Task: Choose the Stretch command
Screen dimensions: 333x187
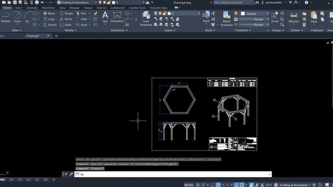Action: (50, 25)
